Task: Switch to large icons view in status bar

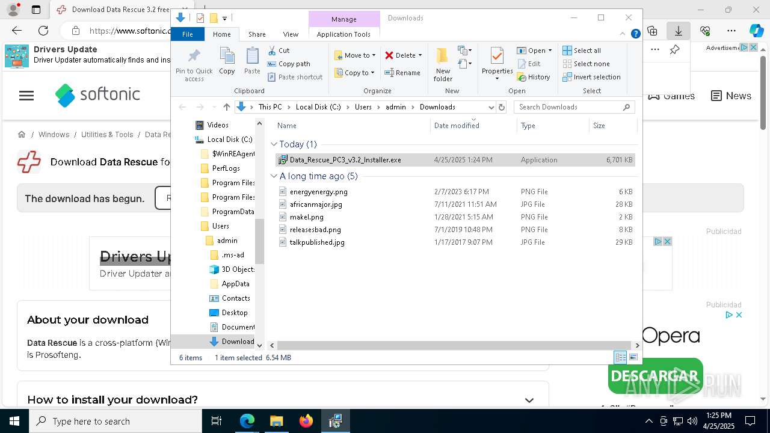Action: pyautogui.click(x=633, y=357)
